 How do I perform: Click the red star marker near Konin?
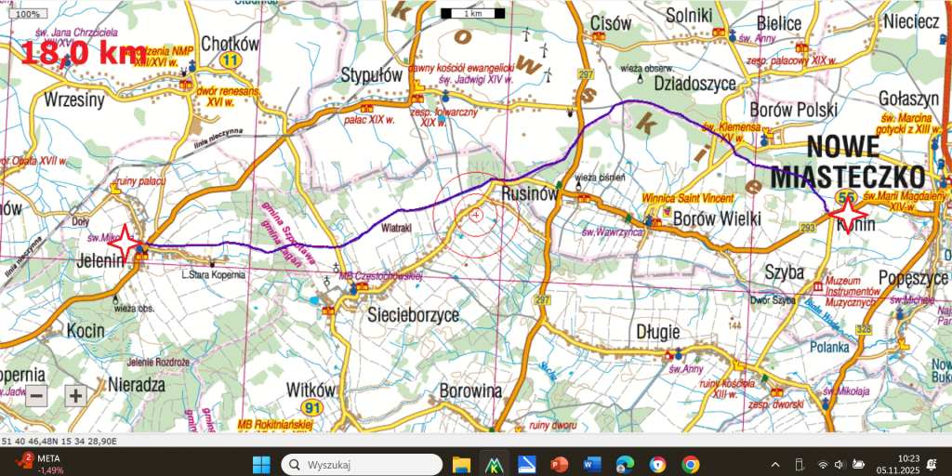[848, 214]
